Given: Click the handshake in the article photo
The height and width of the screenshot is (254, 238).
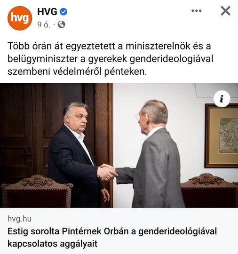Looking at the screenshot, I should coord(107,173).
